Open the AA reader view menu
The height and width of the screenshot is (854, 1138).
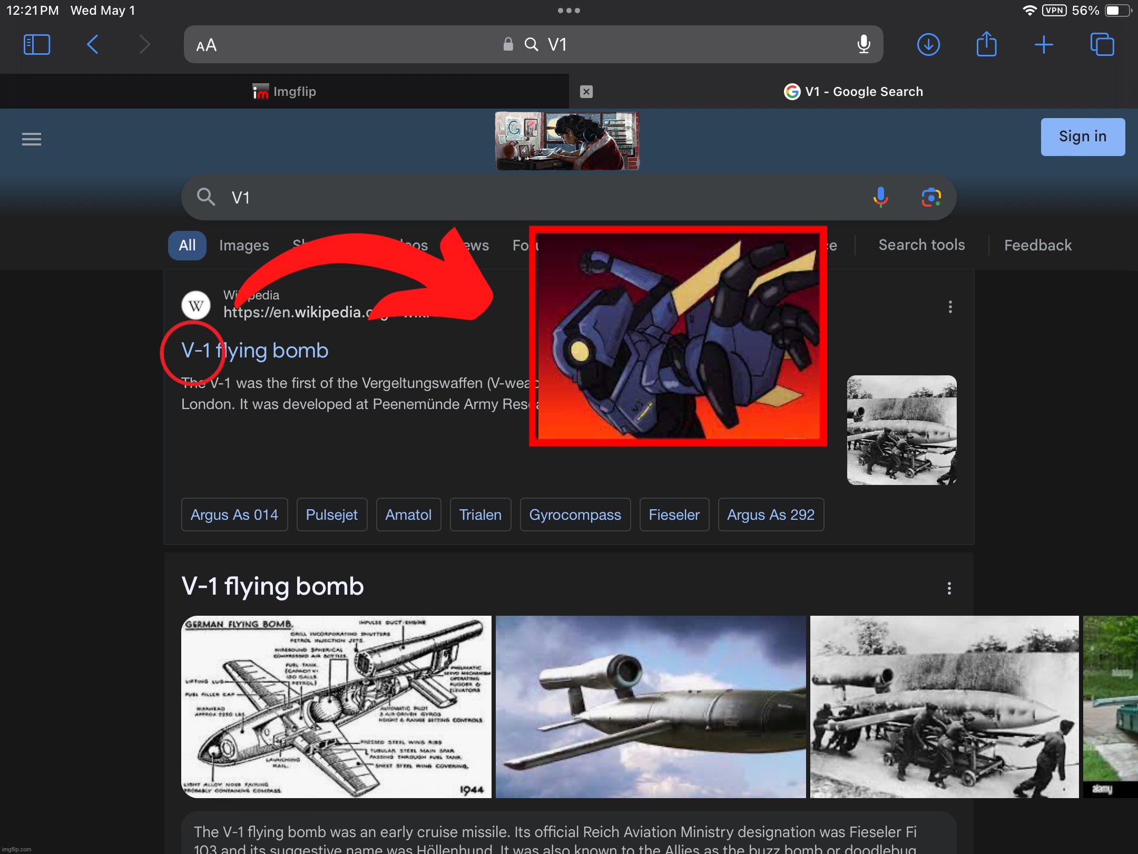click(x=206, y=45)
